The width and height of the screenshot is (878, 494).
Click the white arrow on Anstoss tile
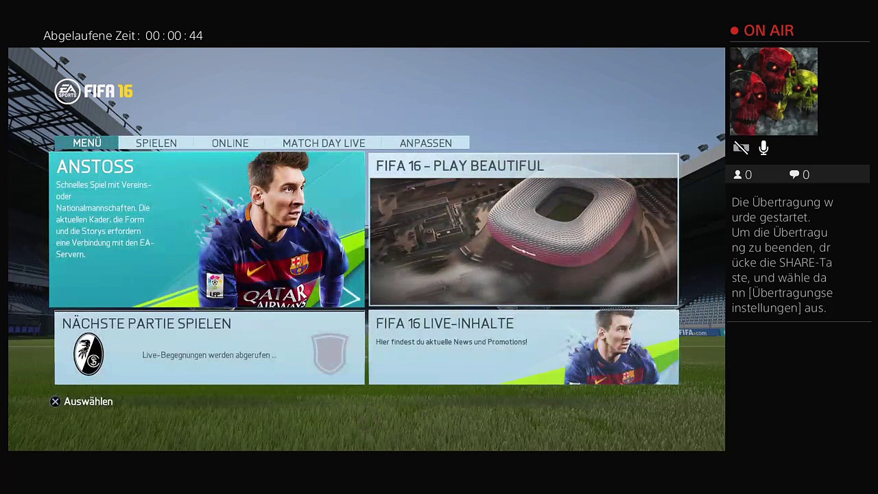click(x=350, y=297)
